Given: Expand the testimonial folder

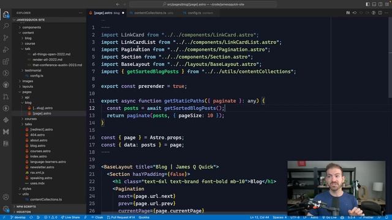Looking at the screenshot, I should click(x=49, y=70).
